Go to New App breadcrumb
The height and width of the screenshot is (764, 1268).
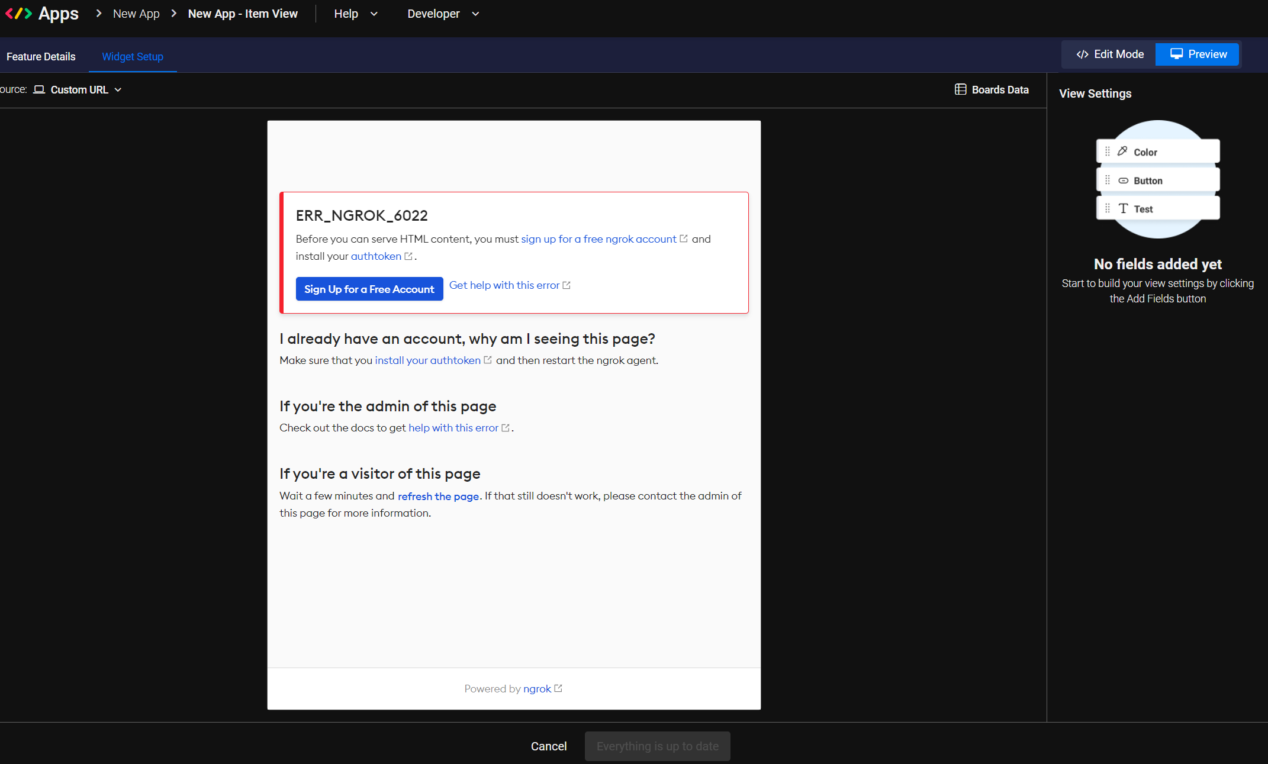click(136, 14)
